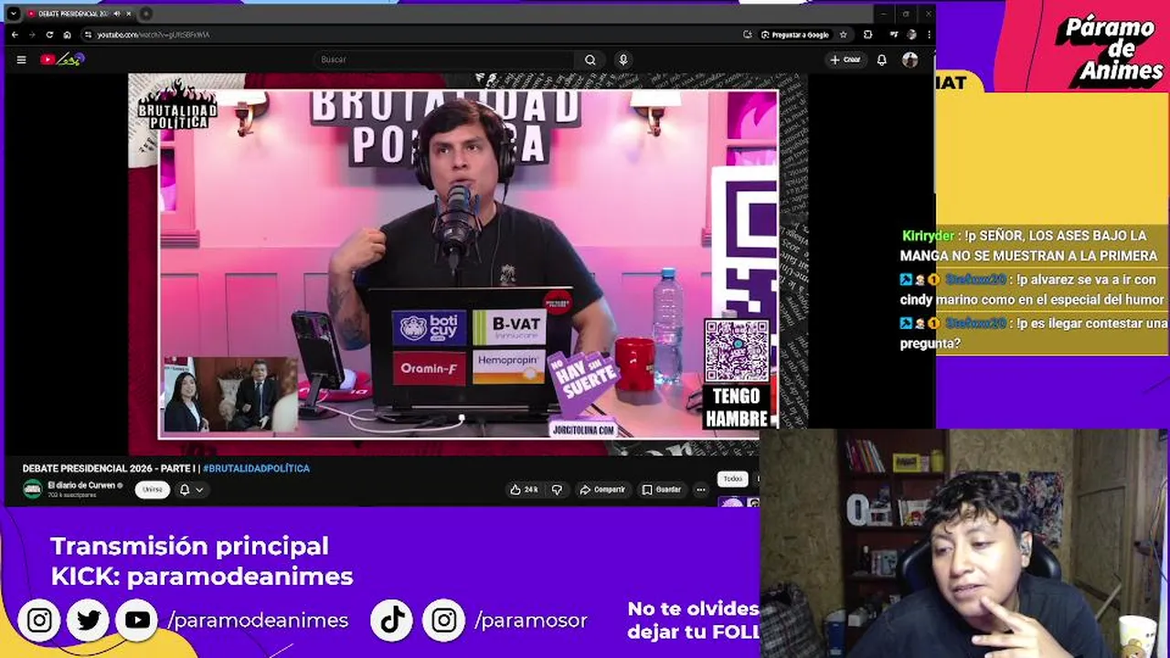The height and width of the screenshot is (658, 1170).
Task: Open El diario de Curwen channel link
Action: [81, 485]
